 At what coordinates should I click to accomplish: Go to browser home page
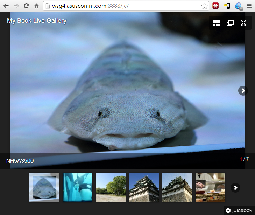[36, 6]
